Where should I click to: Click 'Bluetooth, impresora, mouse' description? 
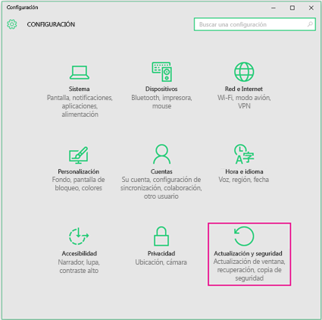coord(161,102)
